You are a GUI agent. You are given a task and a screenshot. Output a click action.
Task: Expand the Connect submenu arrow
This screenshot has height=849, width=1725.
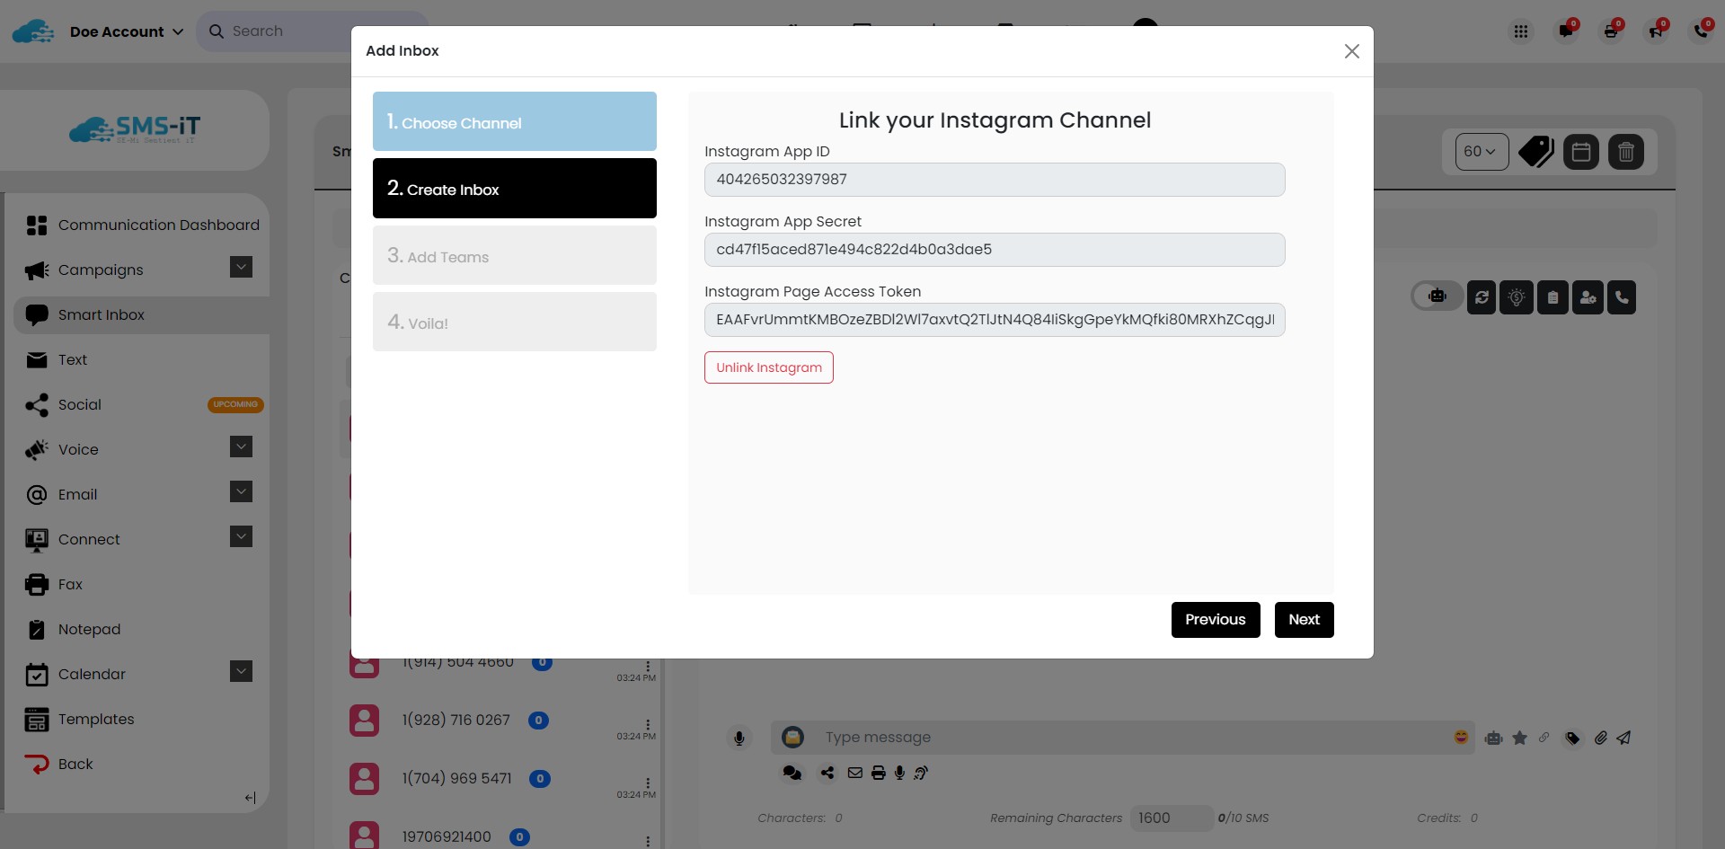241,536
